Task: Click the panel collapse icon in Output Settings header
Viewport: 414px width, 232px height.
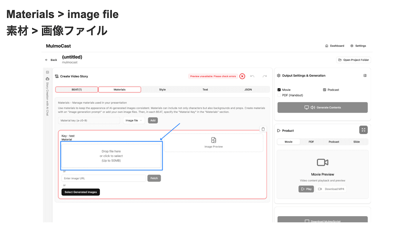Action: coord(365,75)
